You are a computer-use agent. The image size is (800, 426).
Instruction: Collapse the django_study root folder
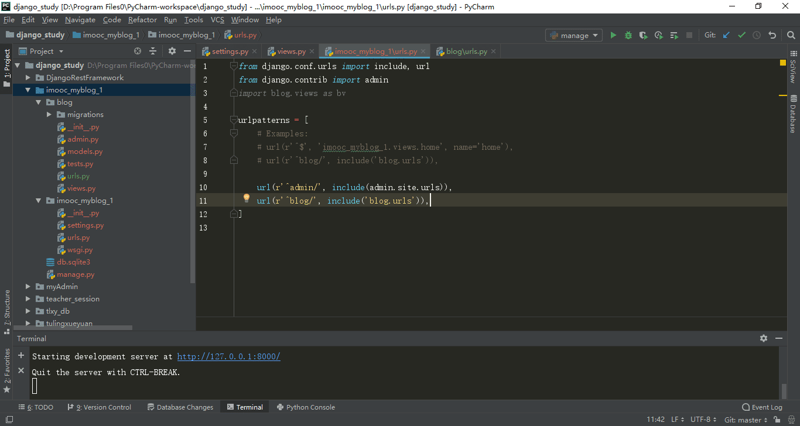coord(18,66)
